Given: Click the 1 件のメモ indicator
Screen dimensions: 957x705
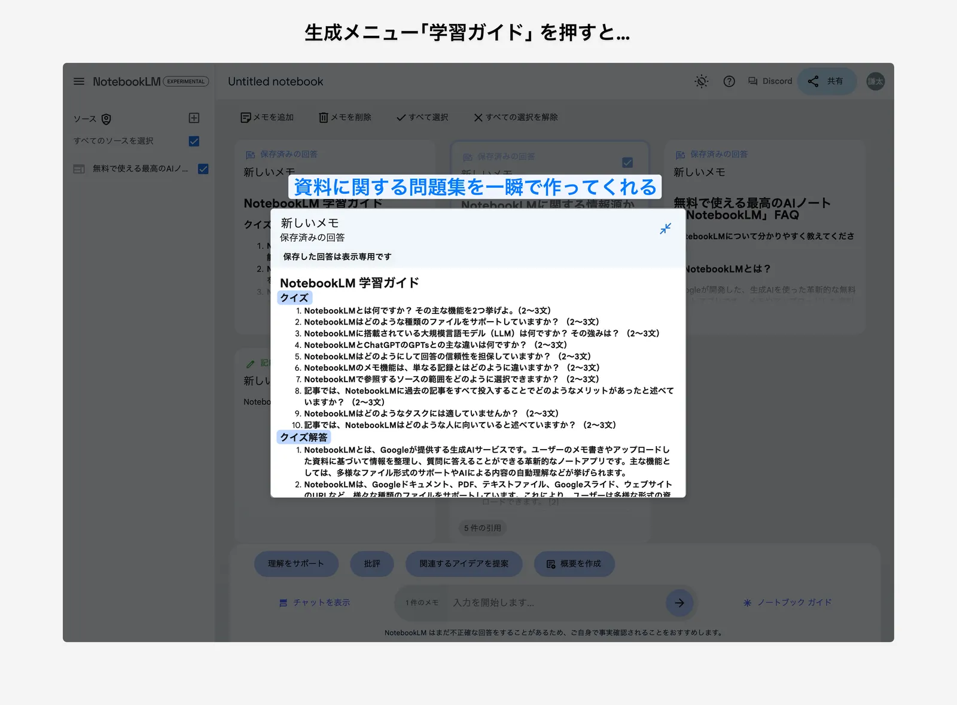Looking at the screenshot, I should 422,603.
